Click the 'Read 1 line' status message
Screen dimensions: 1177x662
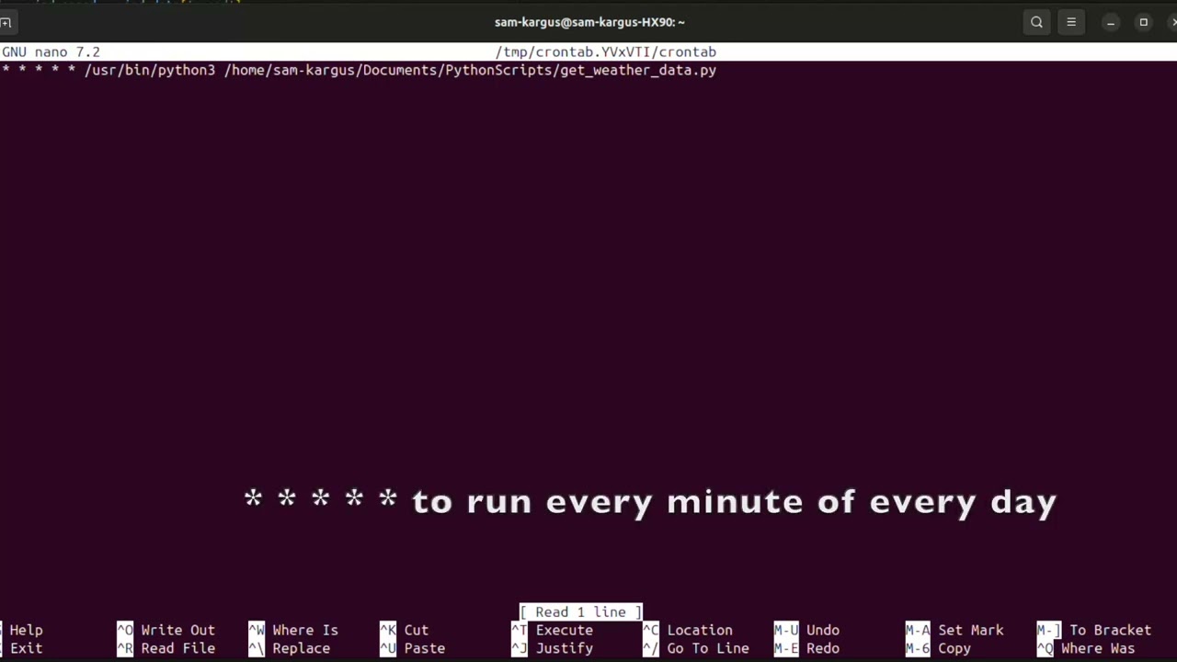(x=580, y=612)
